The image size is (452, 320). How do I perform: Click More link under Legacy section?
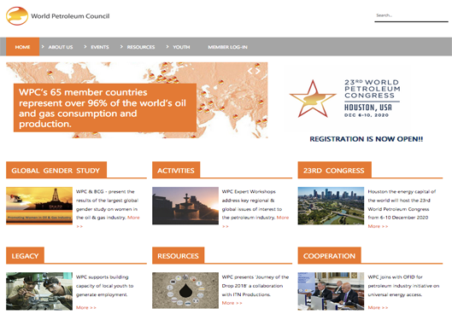[x=86, y=307]
